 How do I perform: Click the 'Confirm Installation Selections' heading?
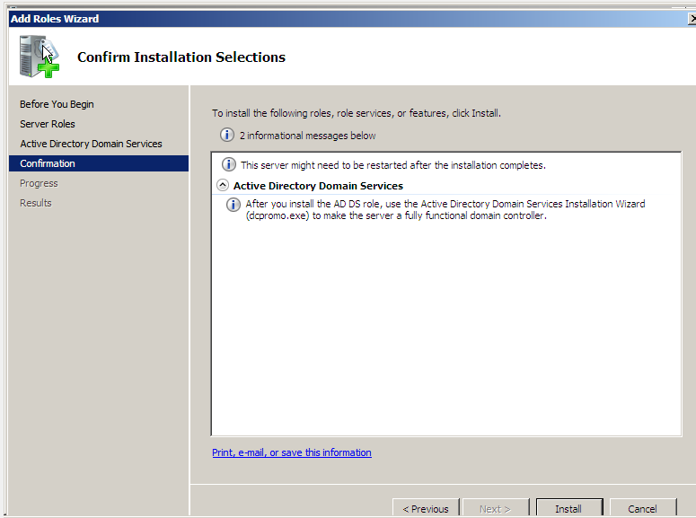pos(181,57)
